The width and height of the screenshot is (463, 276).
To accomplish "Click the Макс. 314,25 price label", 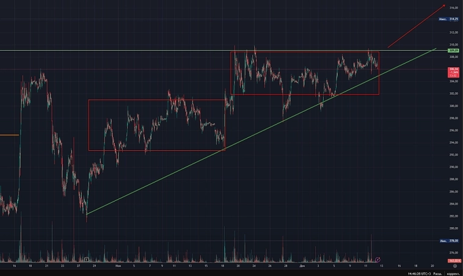I will (448, 19).
